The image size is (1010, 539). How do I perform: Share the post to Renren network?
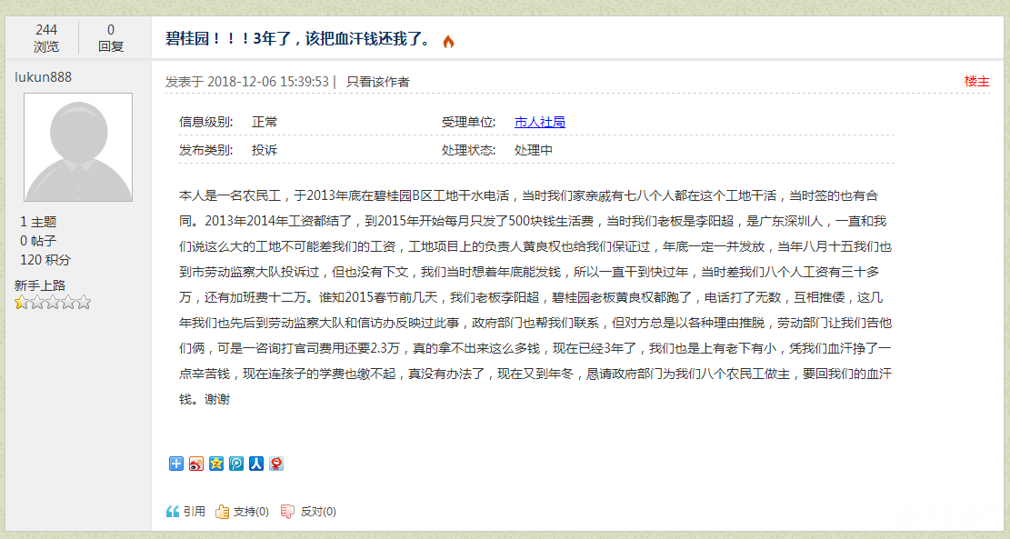[x=256, y=464]
